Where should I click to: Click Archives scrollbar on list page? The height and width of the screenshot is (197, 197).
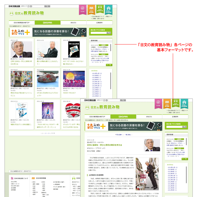click(x=111, y=81)
